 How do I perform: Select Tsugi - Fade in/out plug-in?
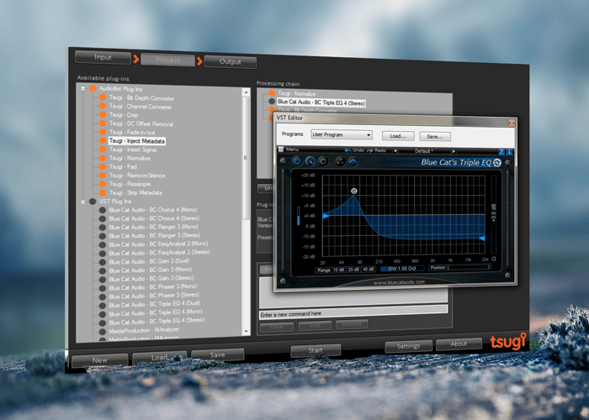[x=132, y=133]
